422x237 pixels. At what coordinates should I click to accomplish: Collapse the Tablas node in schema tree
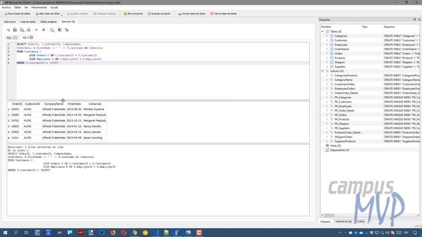(322, 32)
